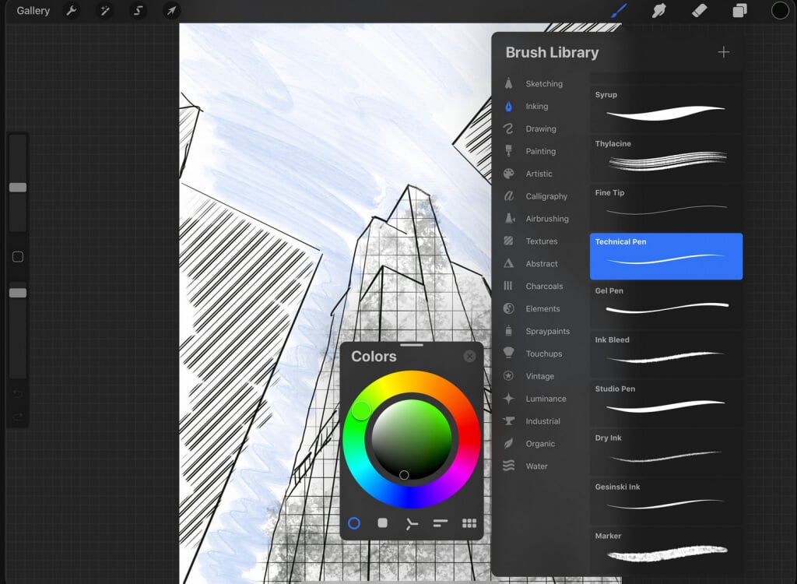Open the Layers panel icon
The width and height of the screenshot is (797, 584).
pos(739,11)
